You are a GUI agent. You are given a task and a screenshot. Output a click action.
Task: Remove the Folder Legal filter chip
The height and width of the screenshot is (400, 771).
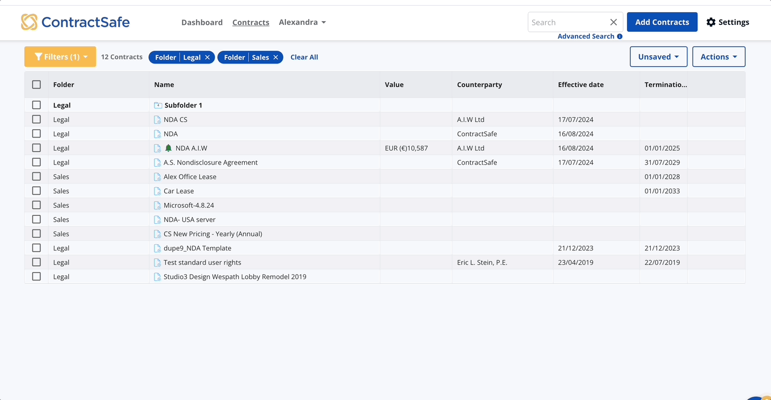click(x=208, y=57)
